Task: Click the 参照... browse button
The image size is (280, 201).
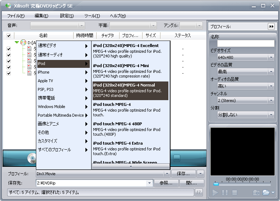Action: coord(166,183)
